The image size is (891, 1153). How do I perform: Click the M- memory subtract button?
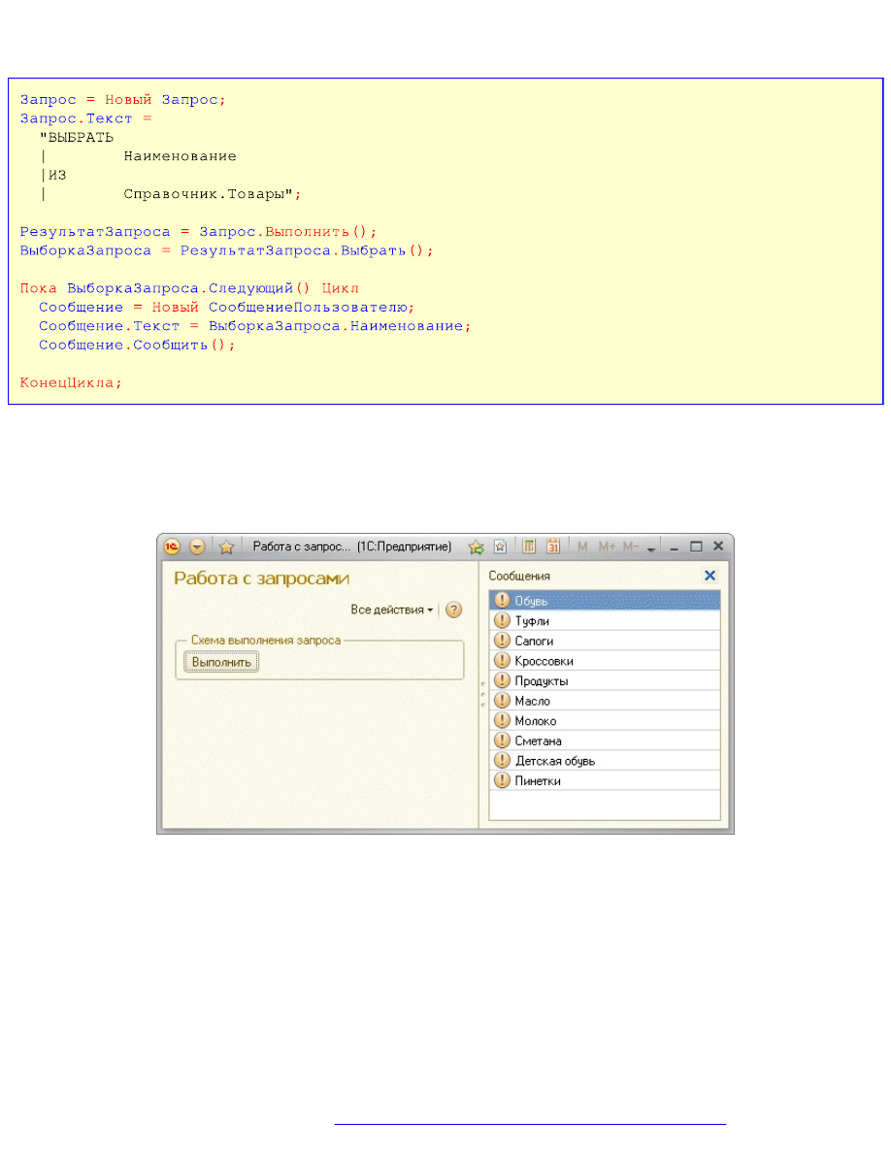[631, 546]
